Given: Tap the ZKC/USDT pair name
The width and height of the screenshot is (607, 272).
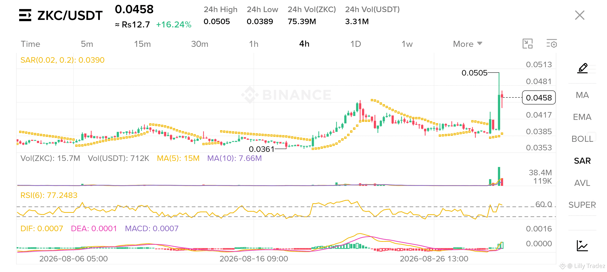Looking at the screenshot, I should 70,15.
